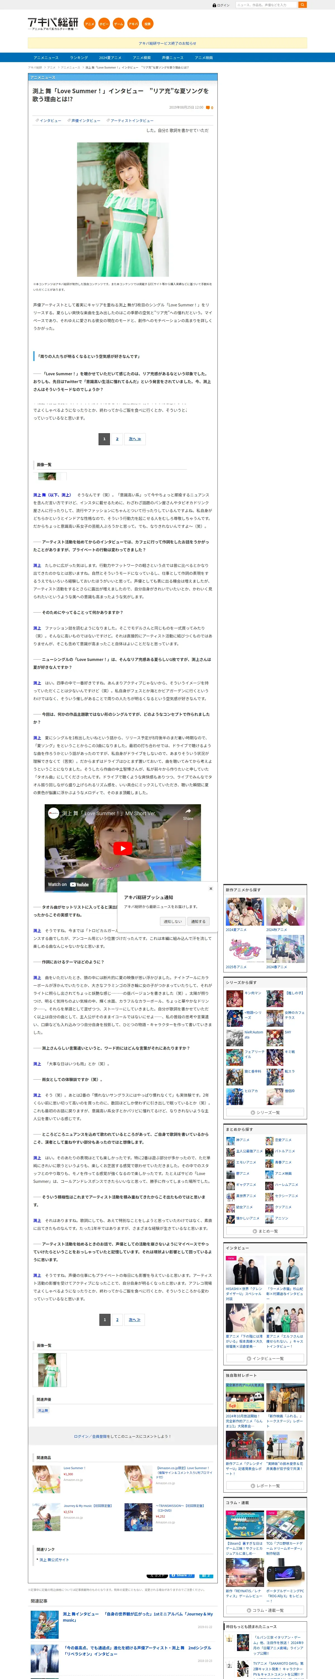
Task: Open the レポート一覧 button
Action: pos(265,1485)
